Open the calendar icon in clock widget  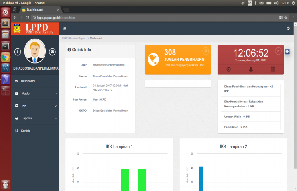[273, 69]
